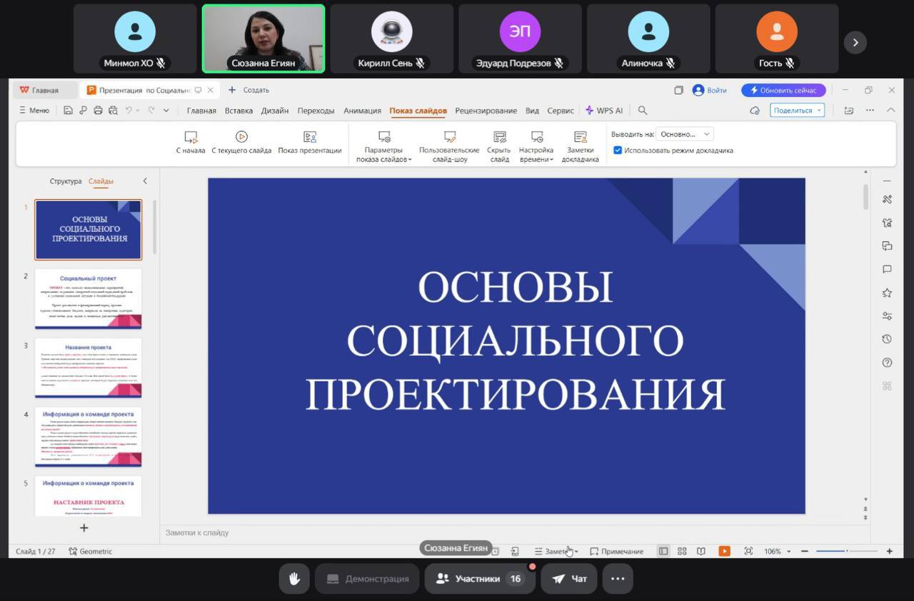914x601 pixels.
Task: Click the 'С начала' slideshow start icon
Action: 191,137
